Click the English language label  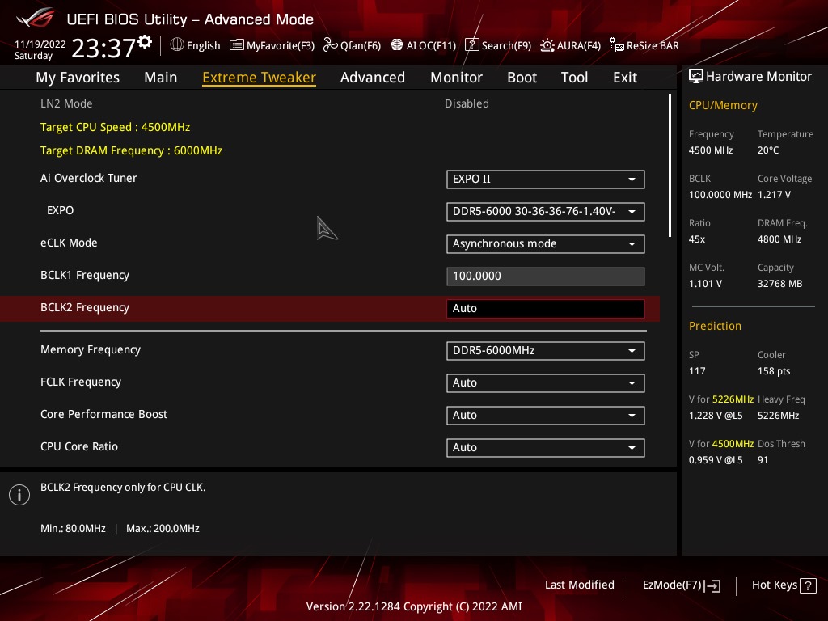(203, 45)
